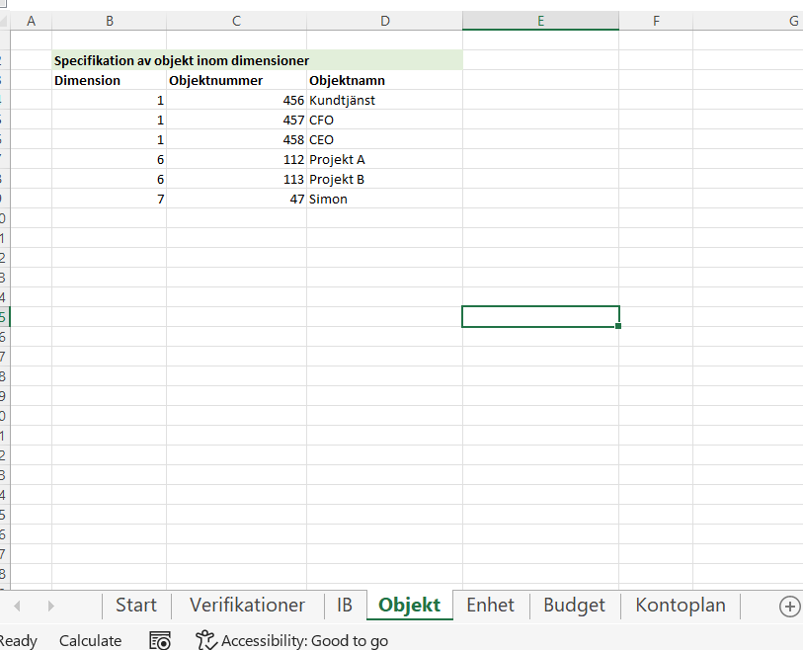Switch to the Budget sheet

coord(574,605)
